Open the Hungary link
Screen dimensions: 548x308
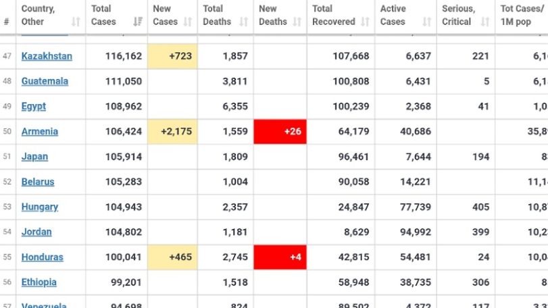(x=40, y=207)
